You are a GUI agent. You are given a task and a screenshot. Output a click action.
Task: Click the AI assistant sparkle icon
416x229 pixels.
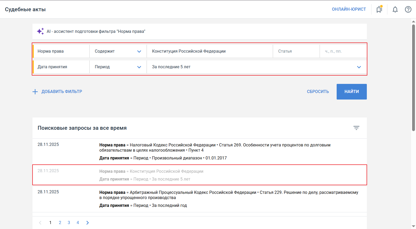point(40,31)
